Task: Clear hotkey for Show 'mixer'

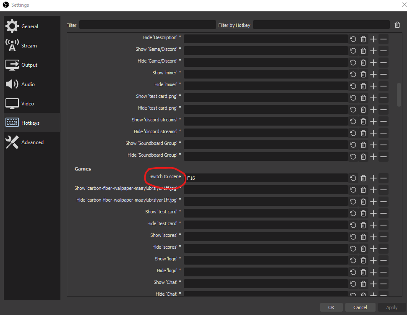Action: click(363, 74)
